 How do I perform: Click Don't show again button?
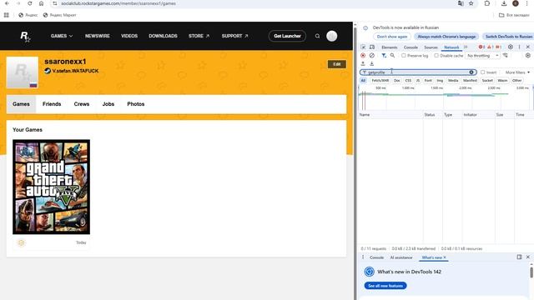coord(392,37)
